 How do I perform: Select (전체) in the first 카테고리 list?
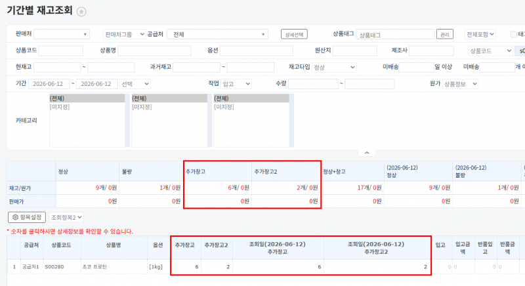click(x=87, y=98)
